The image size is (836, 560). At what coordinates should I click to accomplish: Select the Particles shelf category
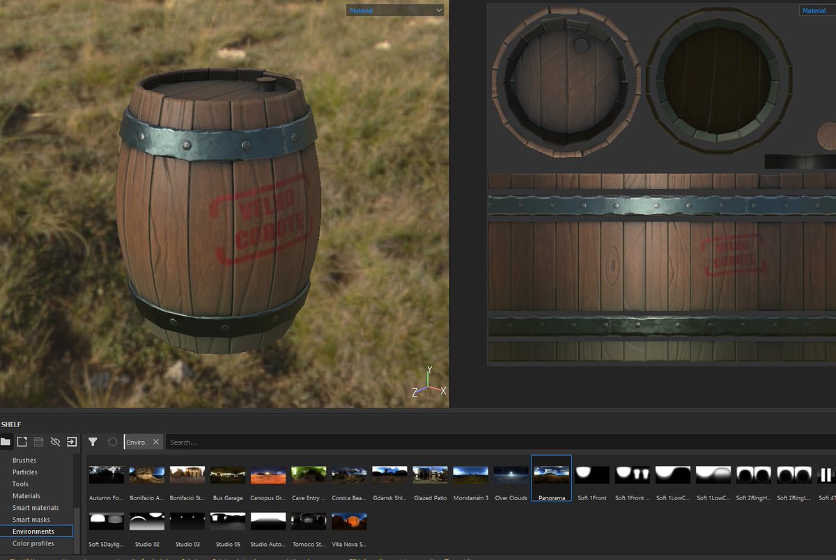(25, 472)
